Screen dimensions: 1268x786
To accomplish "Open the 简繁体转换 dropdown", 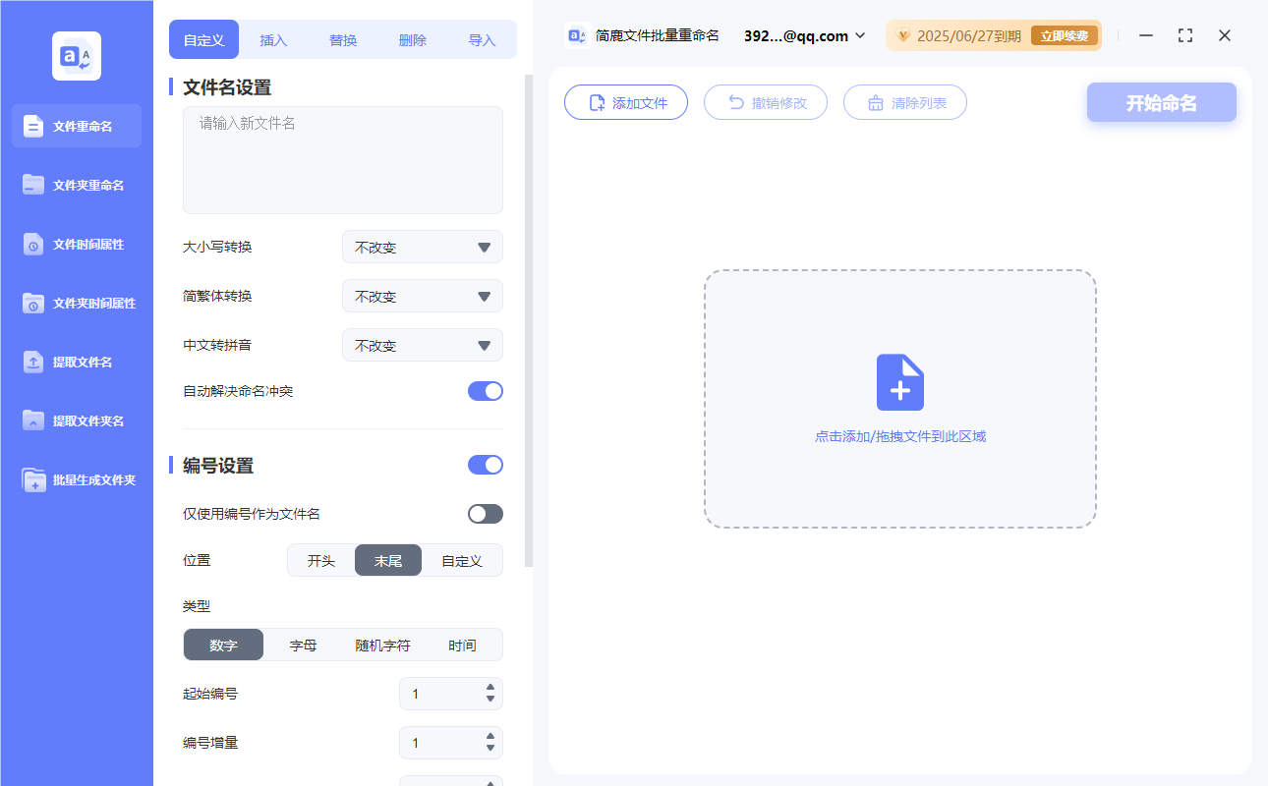I will pos(422,296).
